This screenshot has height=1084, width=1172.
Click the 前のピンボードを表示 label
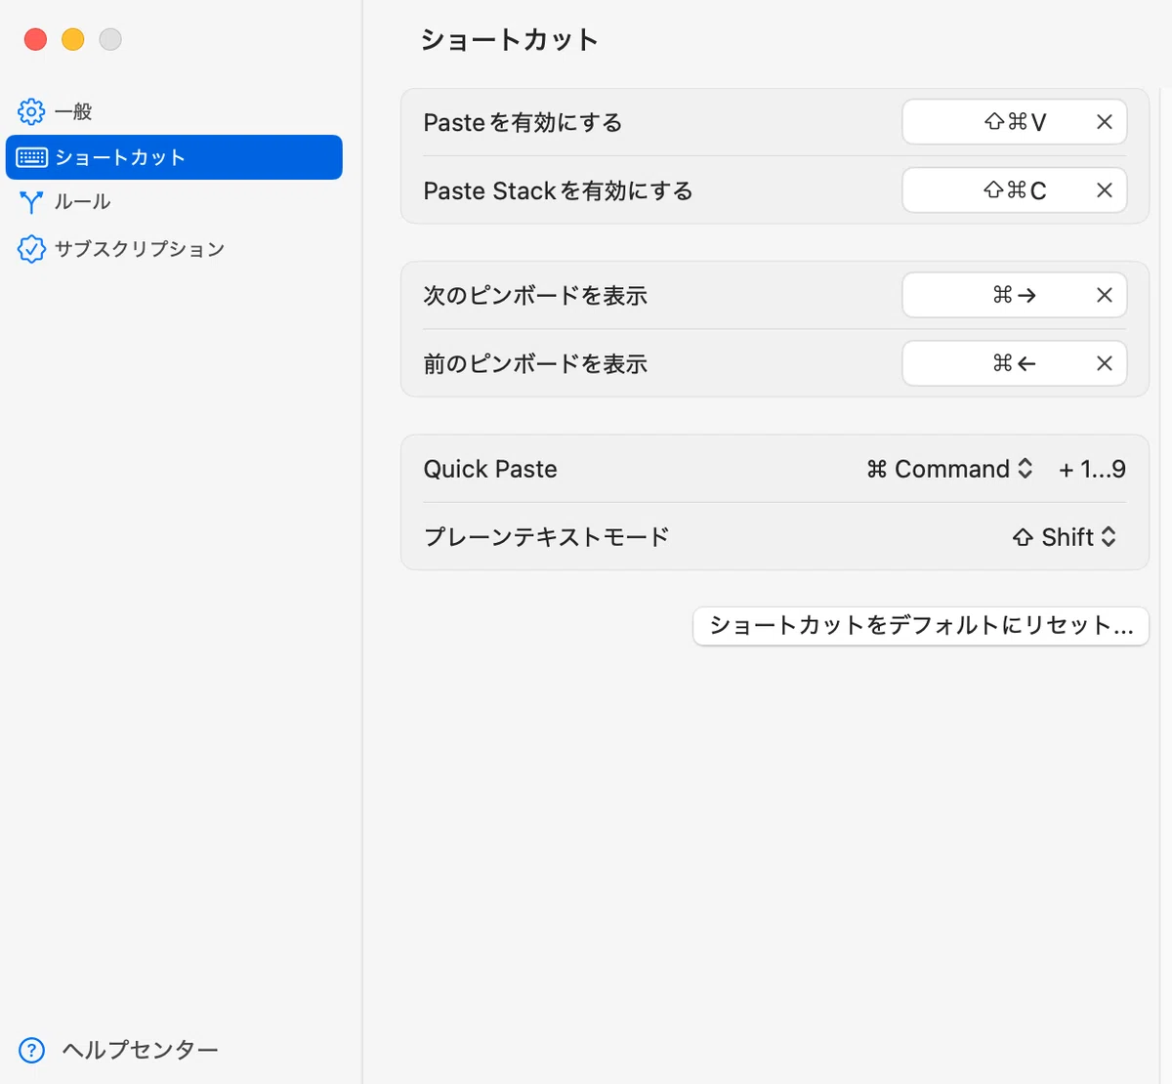click(535, 363)
